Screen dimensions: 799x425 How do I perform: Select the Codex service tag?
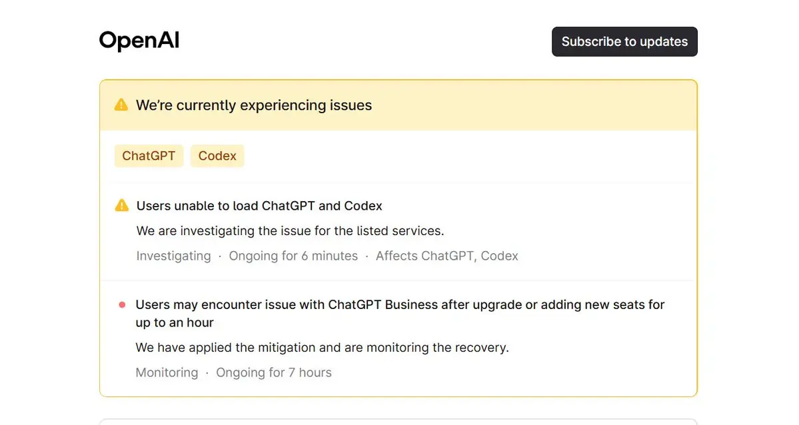217,156
